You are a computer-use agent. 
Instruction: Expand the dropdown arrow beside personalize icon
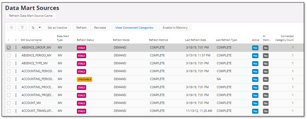(40, 28)
